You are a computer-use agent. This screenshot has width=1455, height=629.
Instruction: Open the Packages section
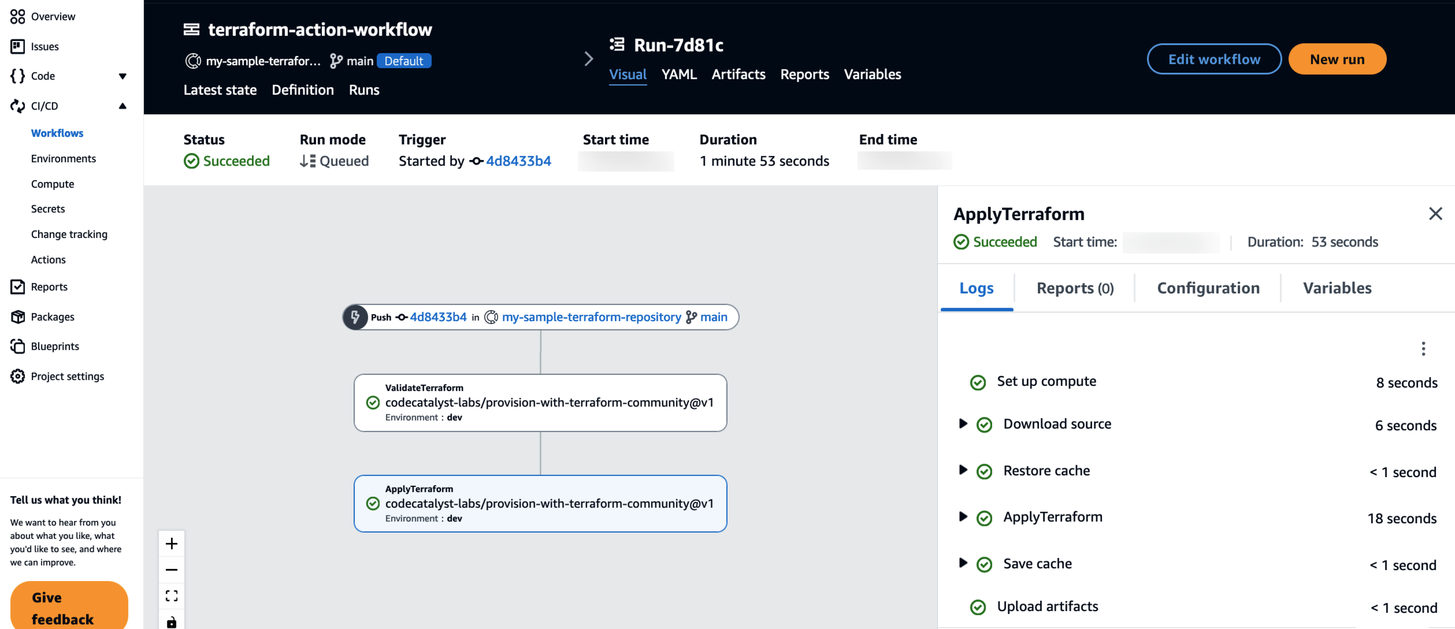pyautogui.click(x=52, y=317)
